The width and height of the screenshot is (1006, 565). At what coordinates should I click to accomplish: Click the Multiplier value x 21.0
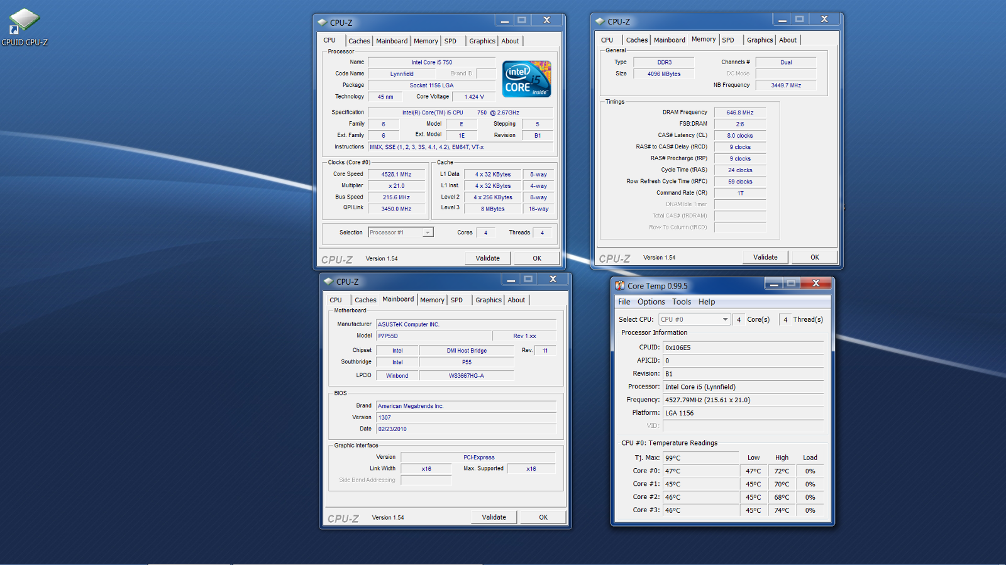point(396,186)
